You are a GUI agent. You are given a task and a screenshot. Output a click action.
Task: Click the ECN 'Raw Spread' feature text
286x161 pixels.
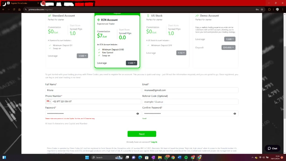click(x=107, y=53)
